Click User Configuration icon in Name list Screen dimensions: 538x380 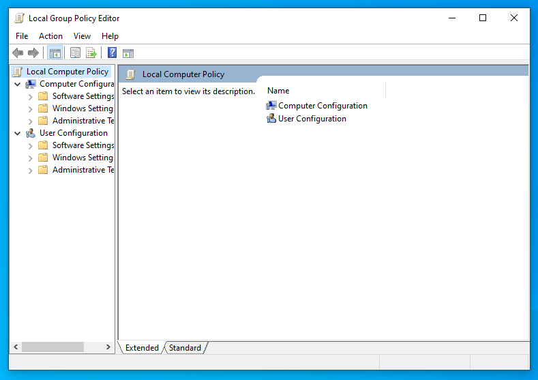(271, 119)
